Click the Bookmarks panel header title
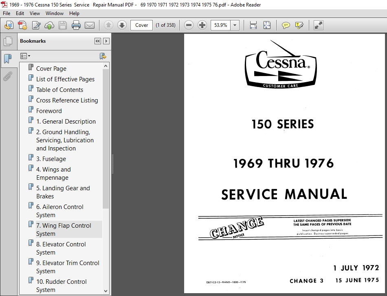 point(33,41)
